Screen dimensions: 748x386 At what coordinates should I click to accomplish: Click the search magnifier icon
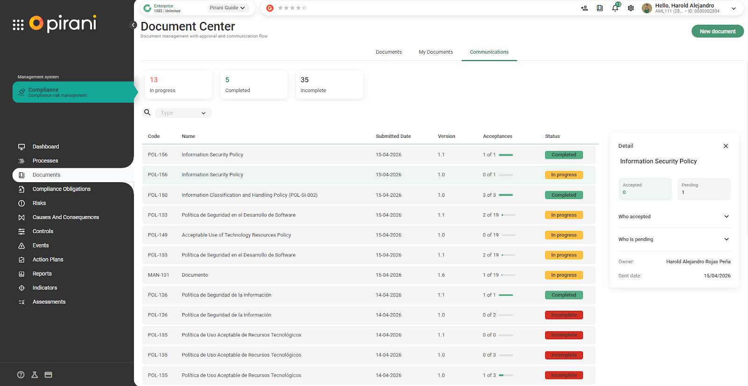[x=147, y=113]
